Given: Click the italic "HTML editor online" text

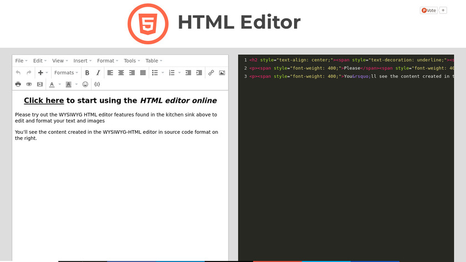Looking at the screenshot, I should [x=178, y=100].
